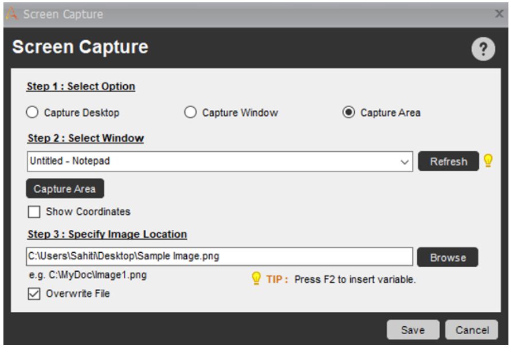Expand the window list dropdown arrow
Viewport: 513px width, 348px height.
click(x=405, y=162)
